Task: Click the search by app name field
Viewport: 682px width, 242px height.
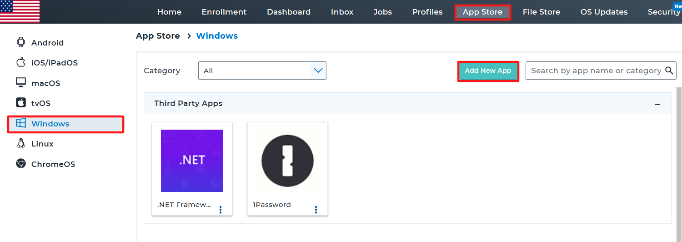Action: 595,71
